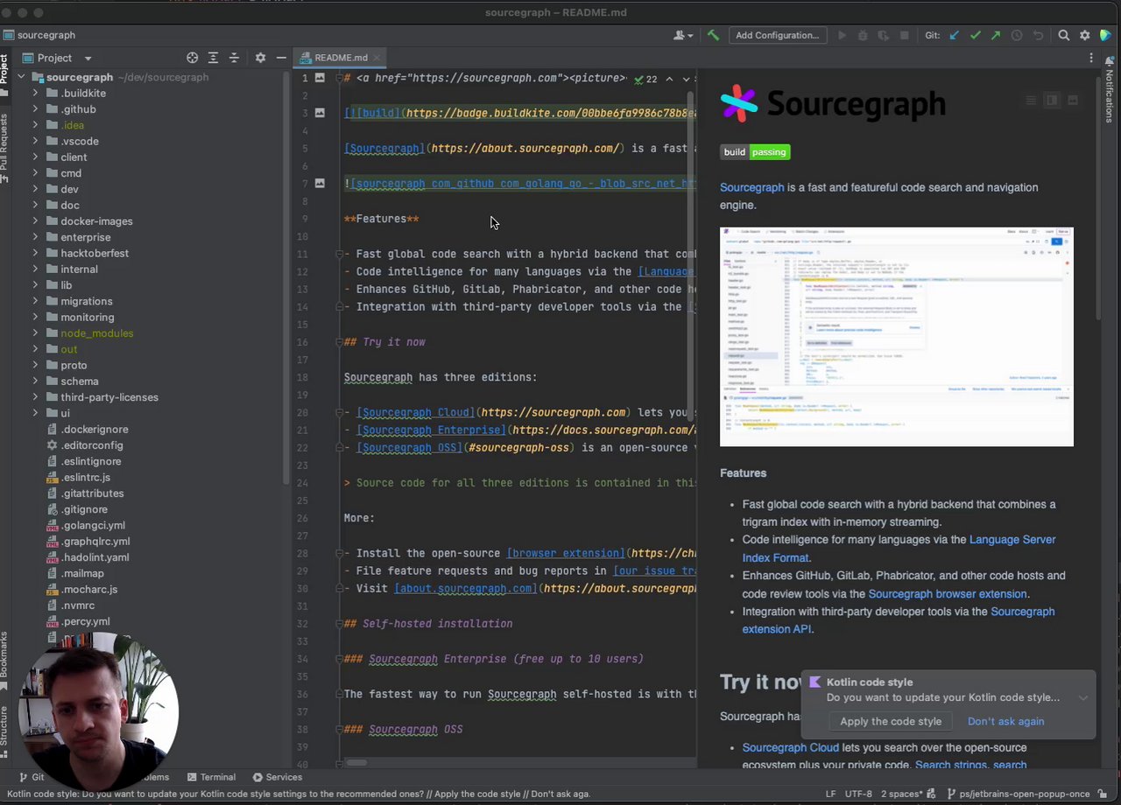Click the Project tree vertical scrollbar

[286, 280]
